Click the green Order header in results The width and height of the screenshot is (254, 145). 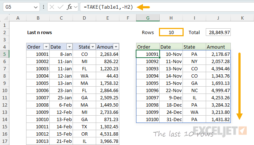click(148, 47)
